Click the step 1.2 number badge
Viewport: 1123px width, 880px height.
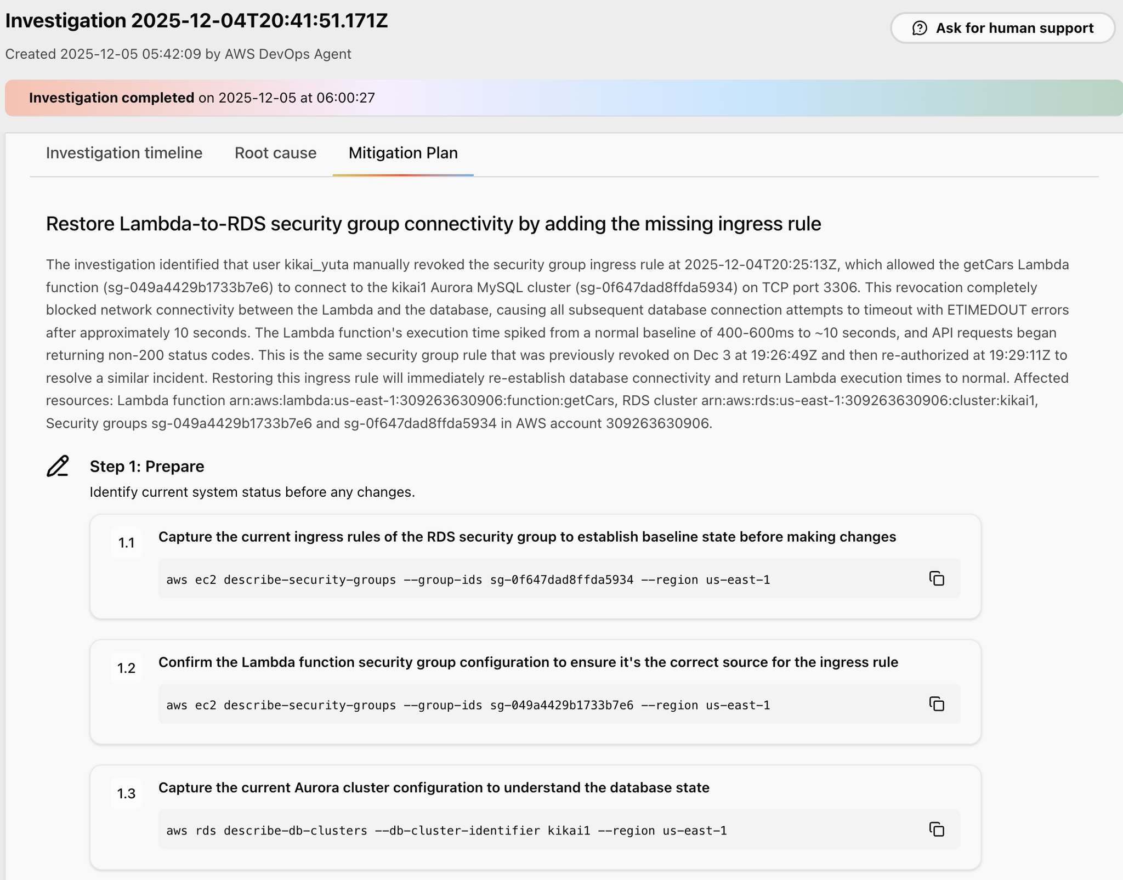click(x=126, y=668)
